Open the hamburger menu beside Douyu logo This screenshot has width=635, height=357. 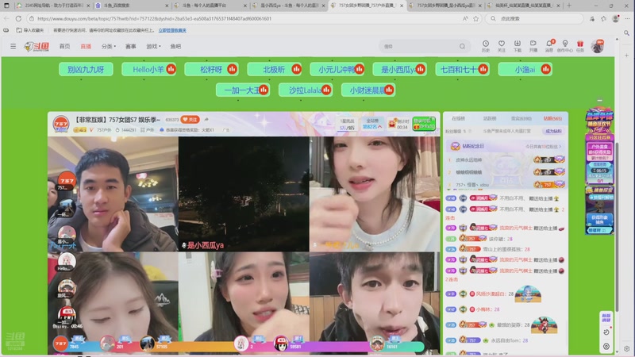coord(13,46)
